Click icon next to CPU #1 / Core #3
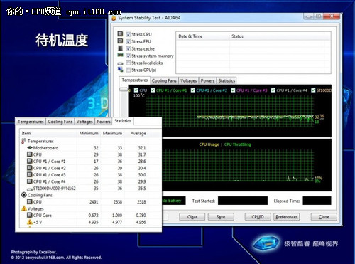355x264 pixels. point(30,174)
